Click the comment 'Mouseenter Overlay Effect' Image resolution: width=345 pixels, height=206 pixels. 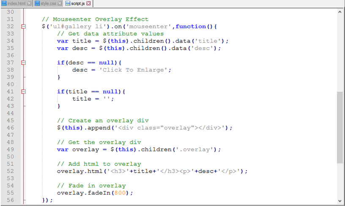[x=95, y=19]
